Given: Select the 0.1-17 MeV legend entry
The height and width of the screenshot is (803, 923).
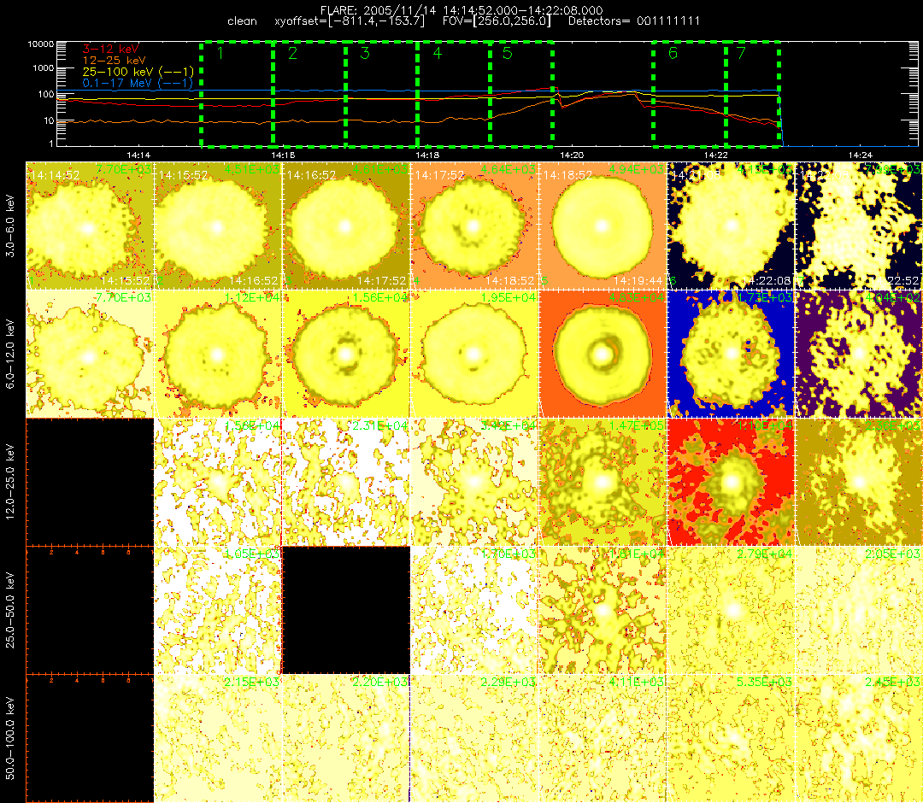Looking at the screenshot, I should pos(138,83).
